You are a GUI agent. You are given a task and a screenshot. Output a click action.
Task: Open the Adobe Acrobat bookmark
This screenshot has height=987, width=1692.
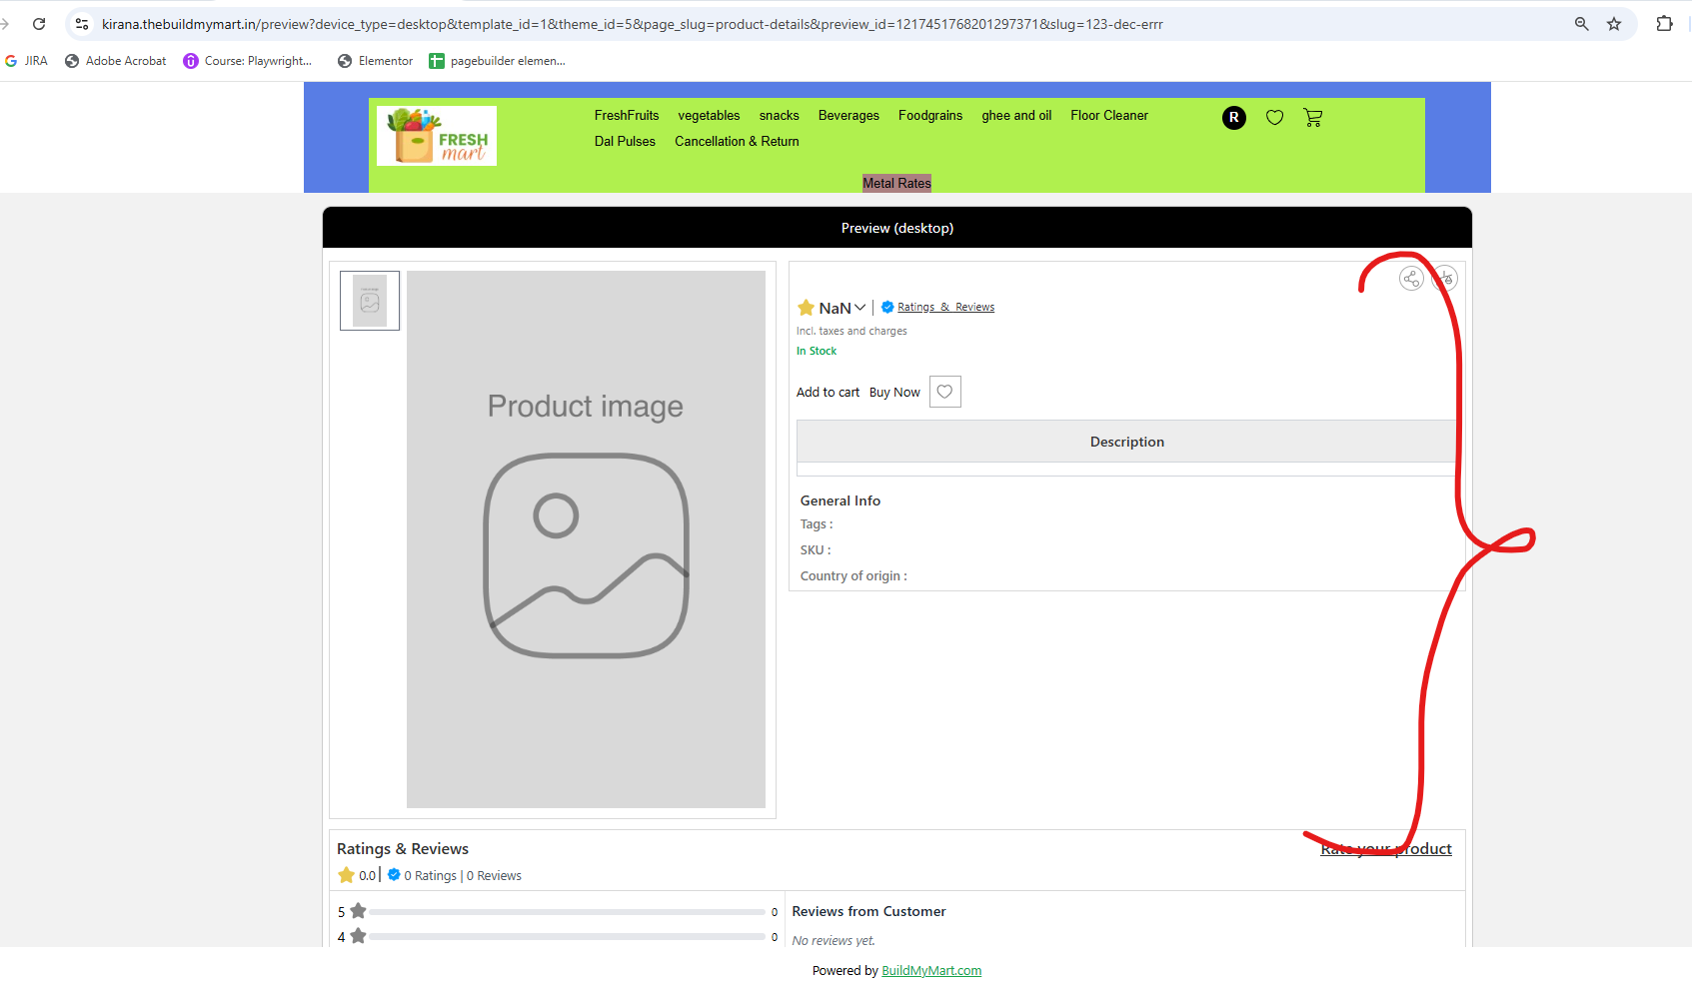coord(116,61)
